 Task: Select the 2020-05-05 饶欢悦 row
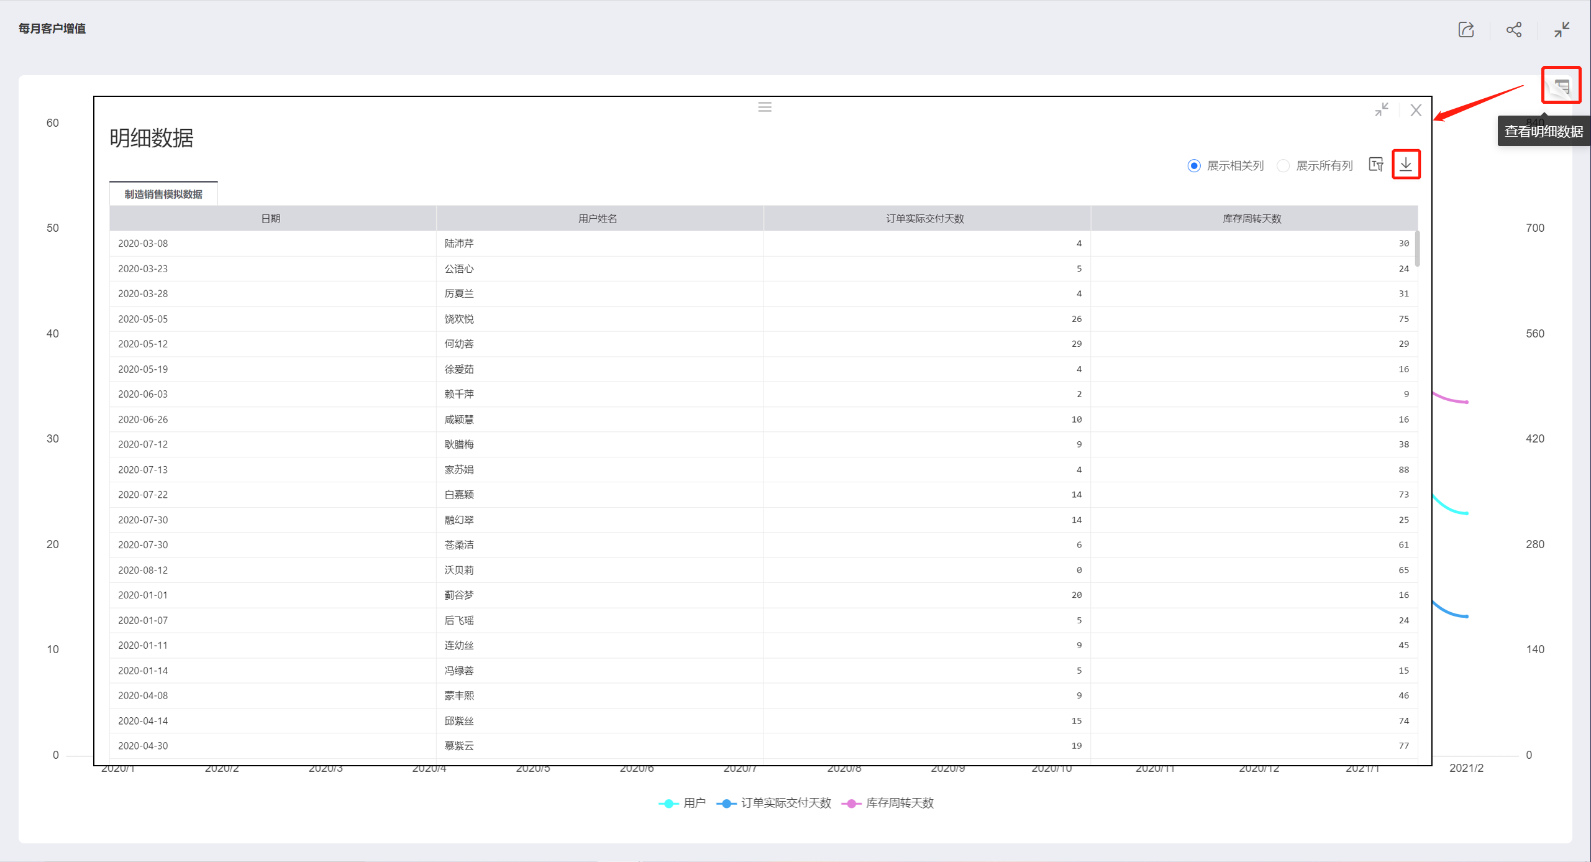458,319
